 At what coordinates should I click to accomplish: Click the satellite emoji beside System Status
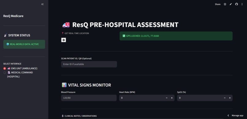point(5,36)
